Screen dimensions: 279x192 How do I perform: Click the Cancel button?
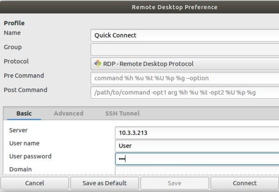(34, 183)
